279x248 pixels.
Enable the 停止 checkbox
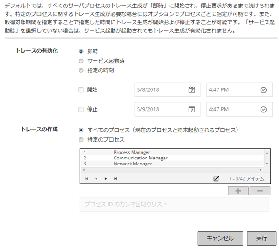pyautogui.click(x=81, y=109)
